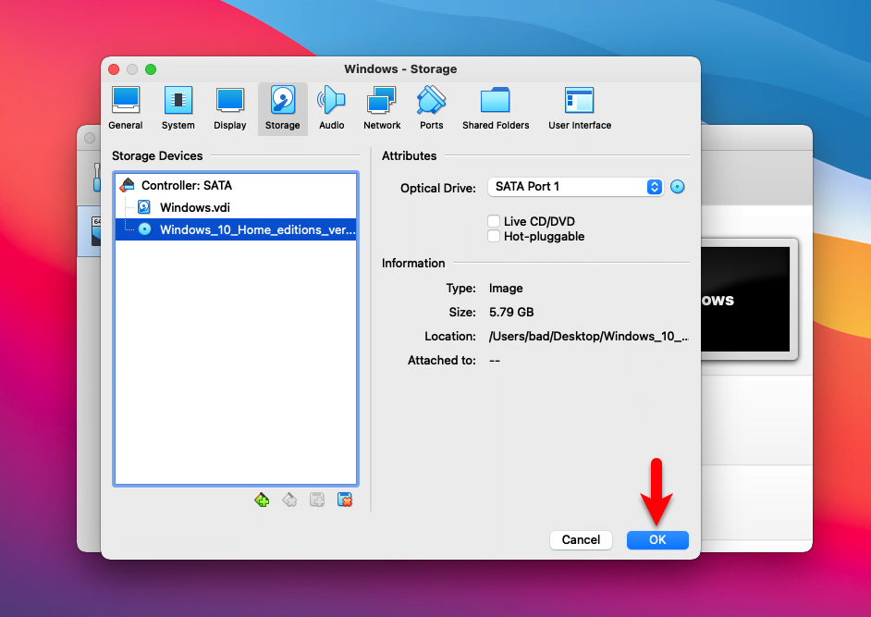Click the SATA controller icon
The image size is (871, 617).
pos(128,184)
